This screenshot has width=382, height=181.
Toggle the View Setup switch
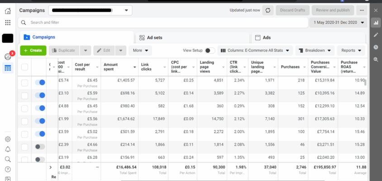coord(210,50)
